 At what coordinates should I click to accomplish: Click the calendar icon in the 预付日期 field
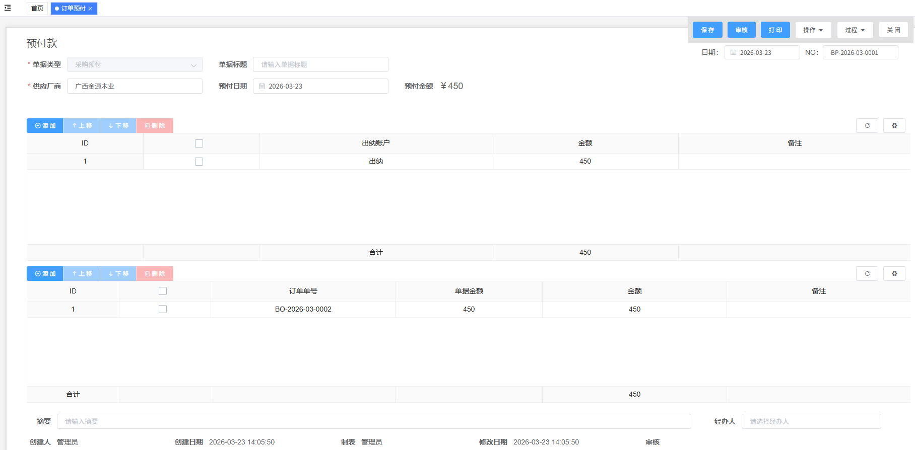tap(262, 87)
